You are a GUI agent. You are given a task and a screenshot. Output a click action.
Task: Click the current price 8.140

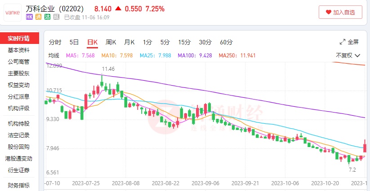[x=103, y=9]
